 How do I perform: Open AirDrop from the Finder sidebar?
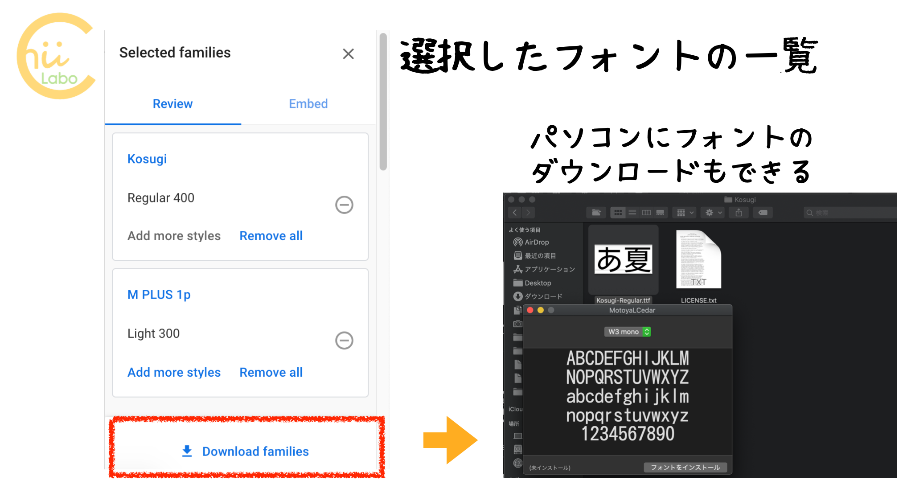534,242
